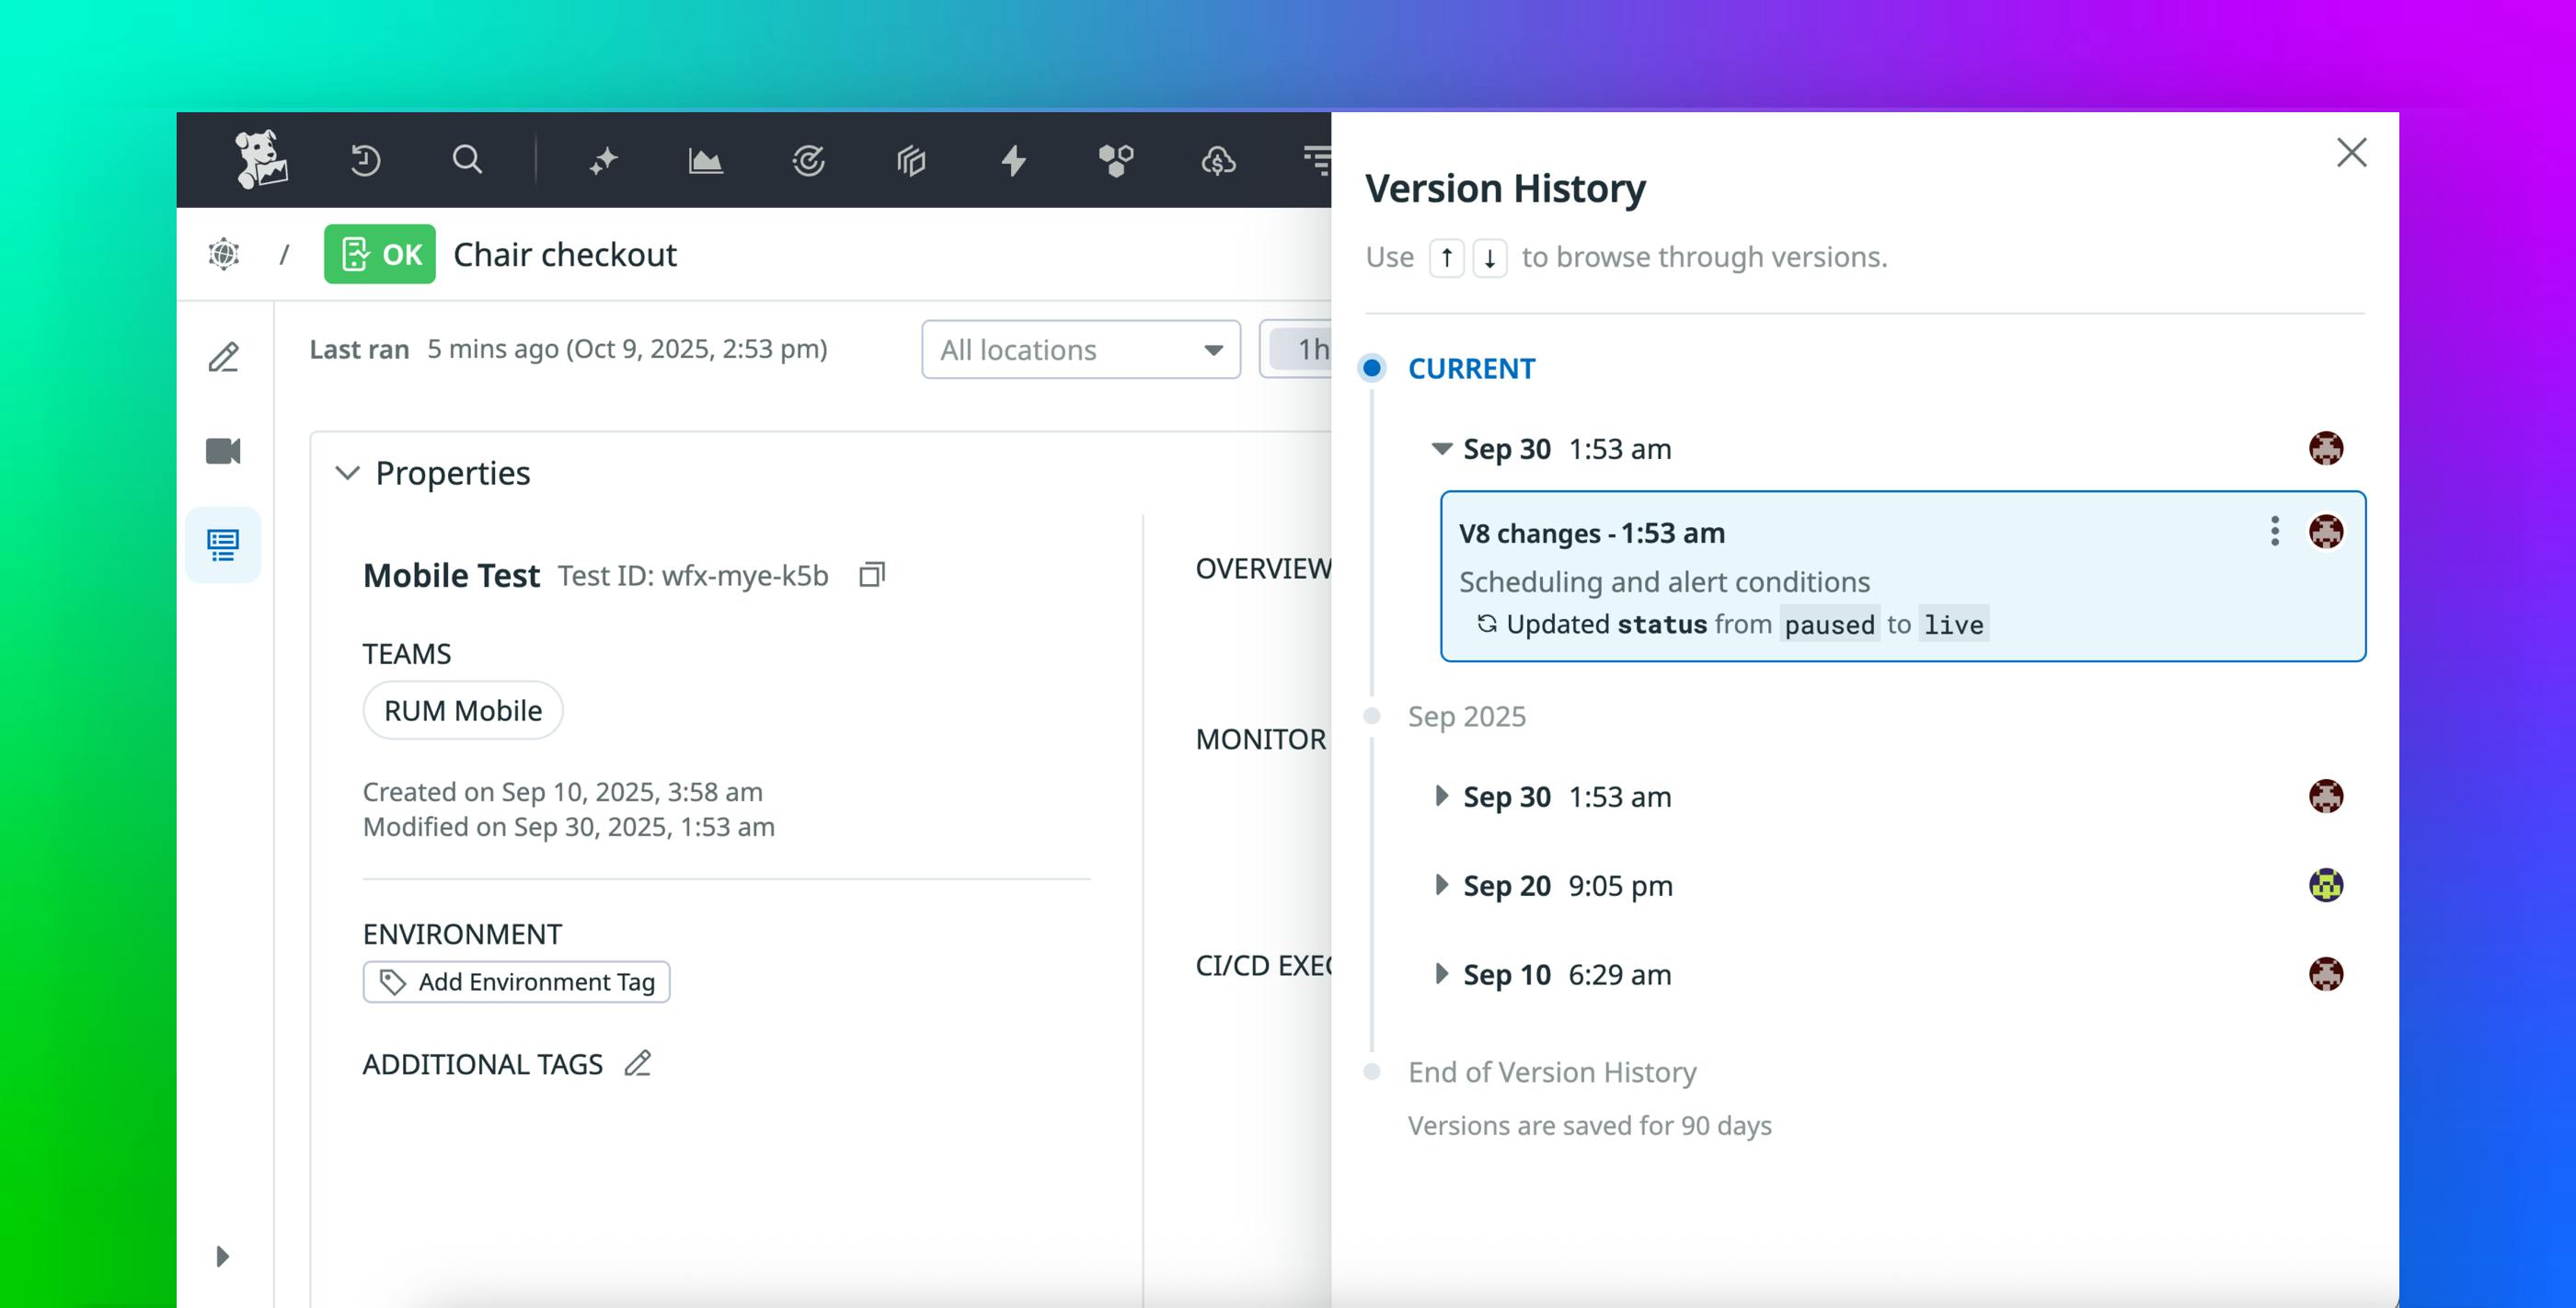Open the video recording icon in the sidebar
The width and height of the screenshot is (2576, 1308).
click(x=223, y=451)
